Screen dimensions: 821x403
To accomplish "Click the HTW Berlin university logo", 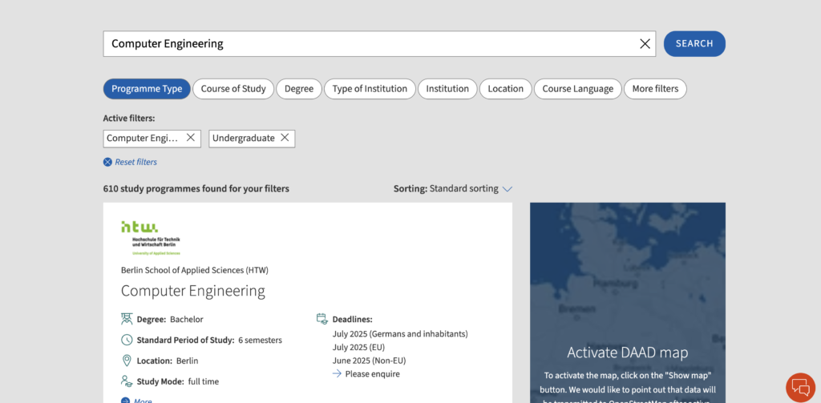I will (151, 237).
